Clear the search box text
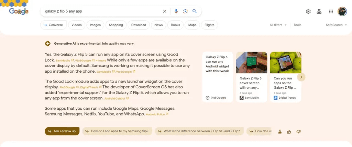This screenshot has height=147, width=352. [164, 11]
